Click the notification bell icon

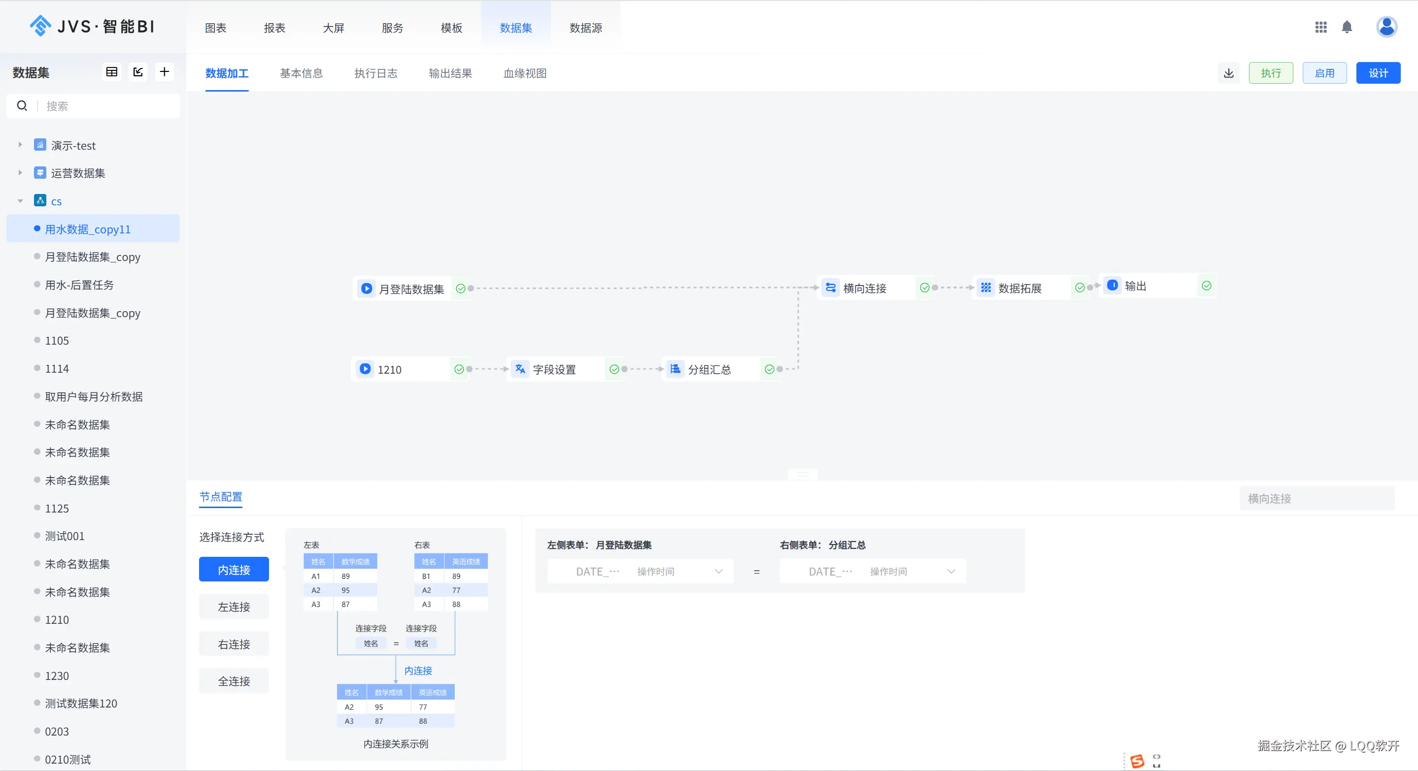coord(1347,27)
